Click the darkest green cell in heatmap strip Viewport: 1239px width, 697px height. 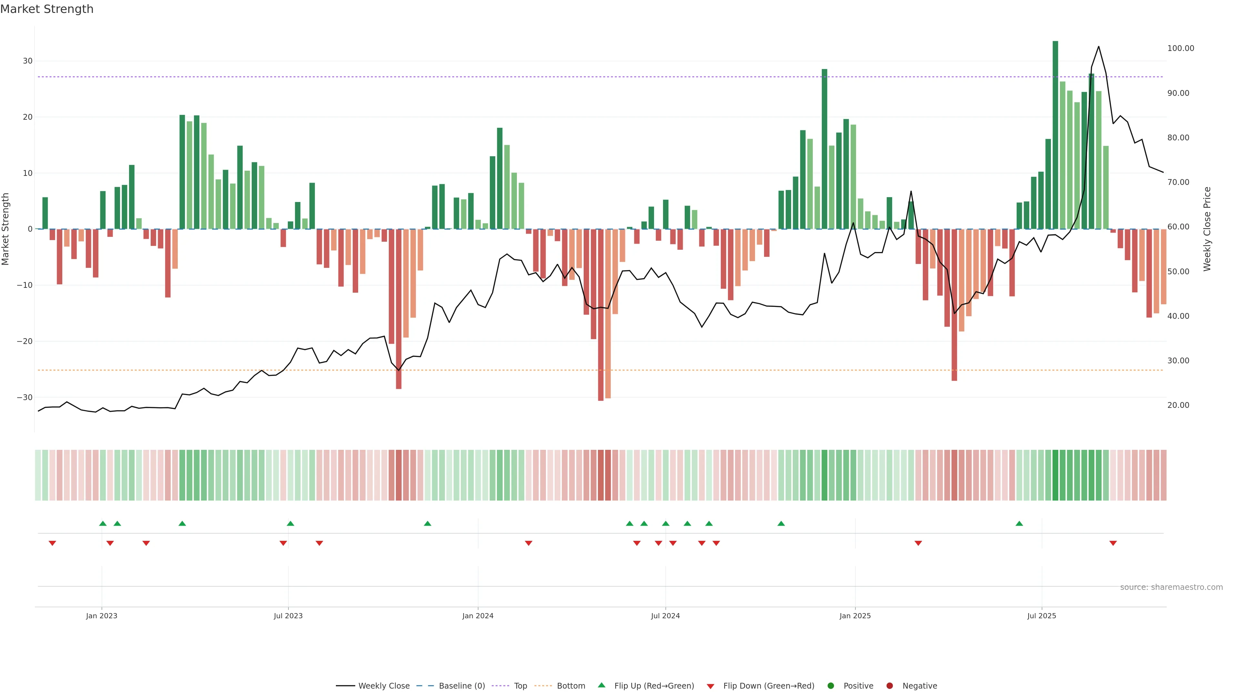point(1055,475)
